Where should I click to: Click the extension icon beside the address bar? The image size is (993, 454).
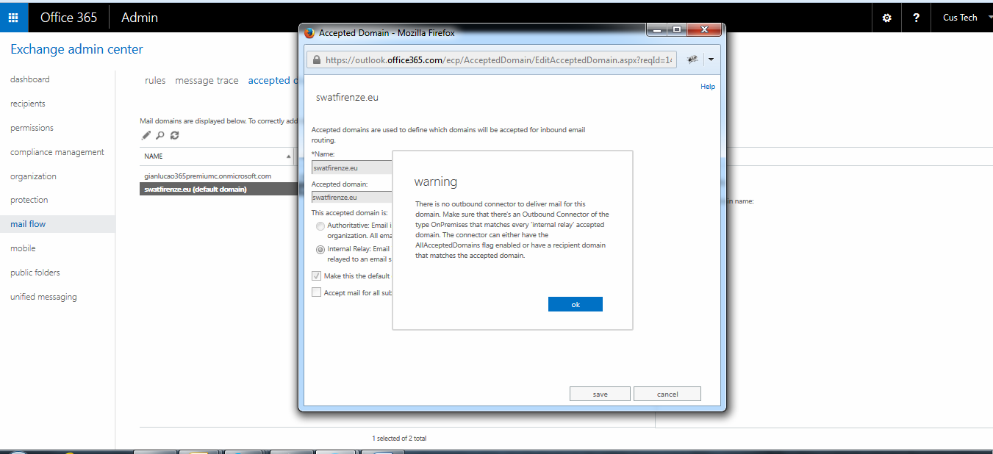point(692,60)
